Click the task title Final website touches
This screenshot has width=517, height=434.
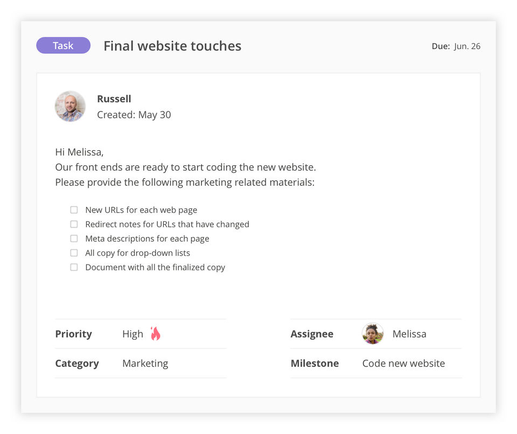point(172,46)
